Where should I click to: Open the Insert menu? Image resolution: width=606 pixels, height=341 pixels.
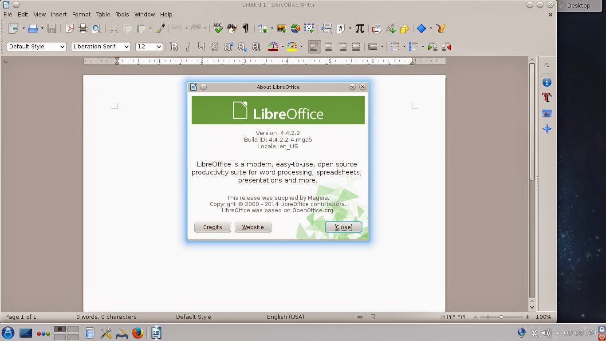[x=59, y=14]
